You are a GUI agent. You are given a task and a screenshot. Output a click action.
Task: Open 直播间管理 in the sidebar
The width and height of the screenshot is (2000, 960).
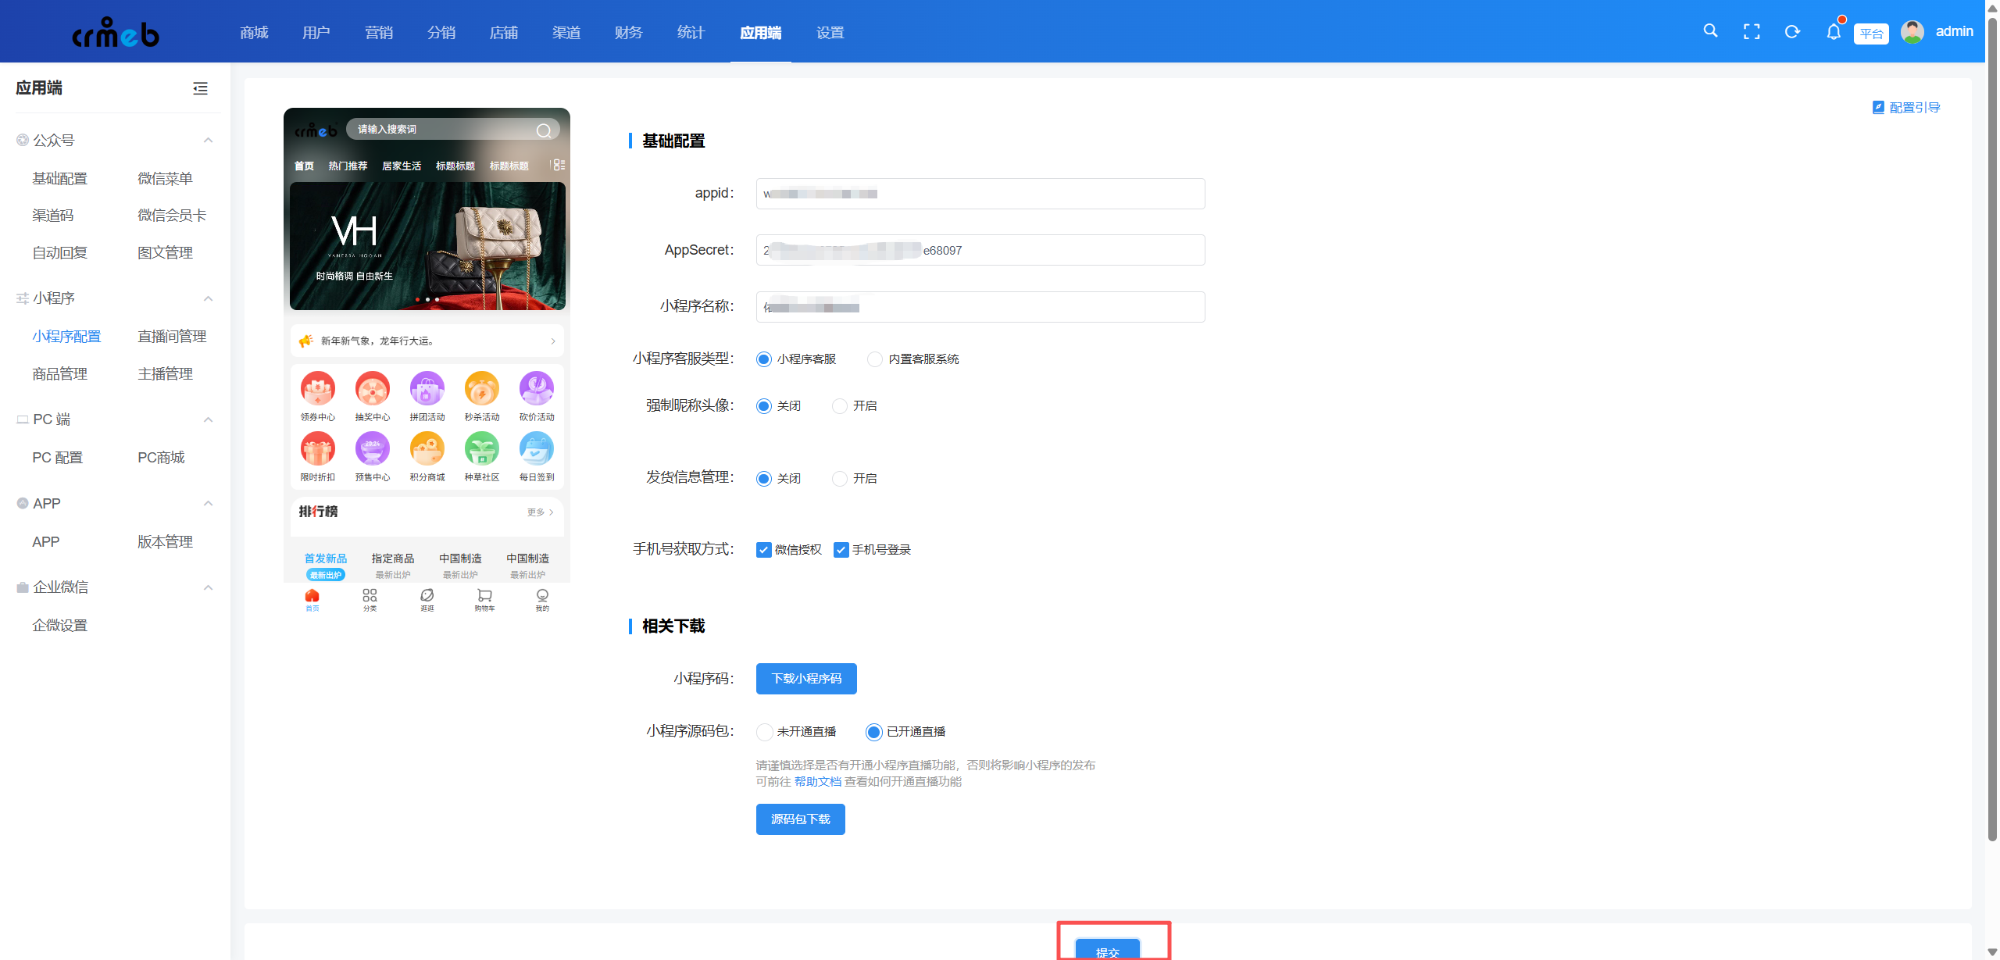pos(172,337)
